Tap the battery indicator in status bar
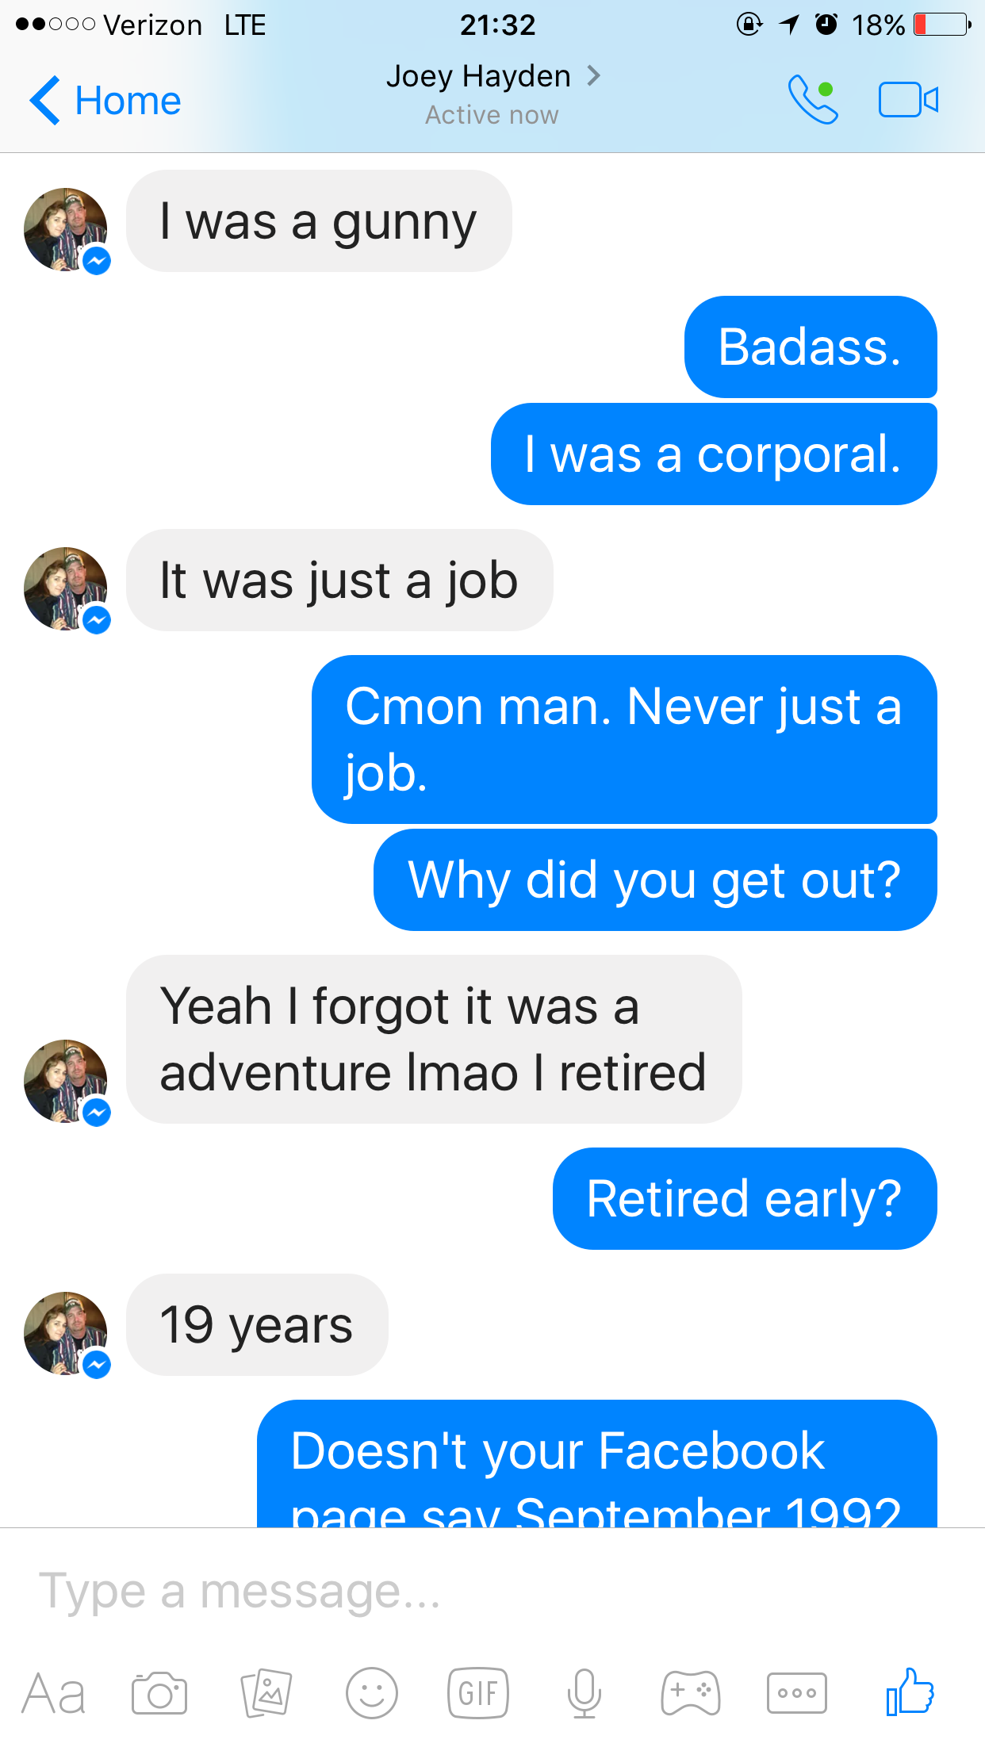Image resolution: width=985 pixels, height=1751 pixels. [x=942, y=25]
